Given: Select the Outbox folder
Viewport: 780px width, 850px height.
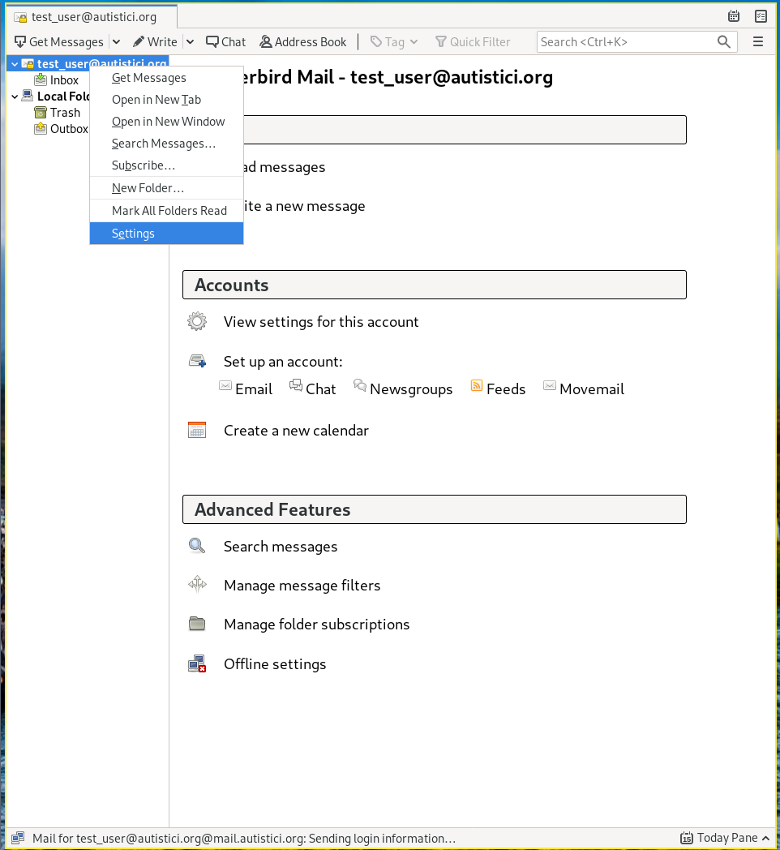Looking at the screenshot, I should coord(69,129).
